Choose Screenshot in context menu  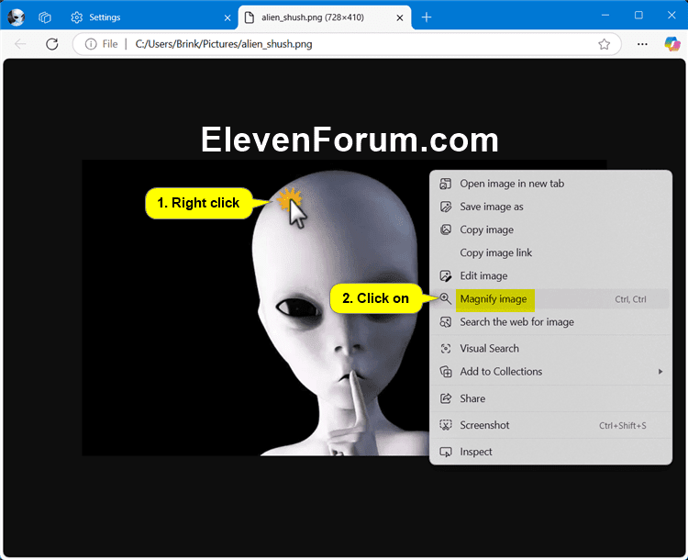coord(550,425)
